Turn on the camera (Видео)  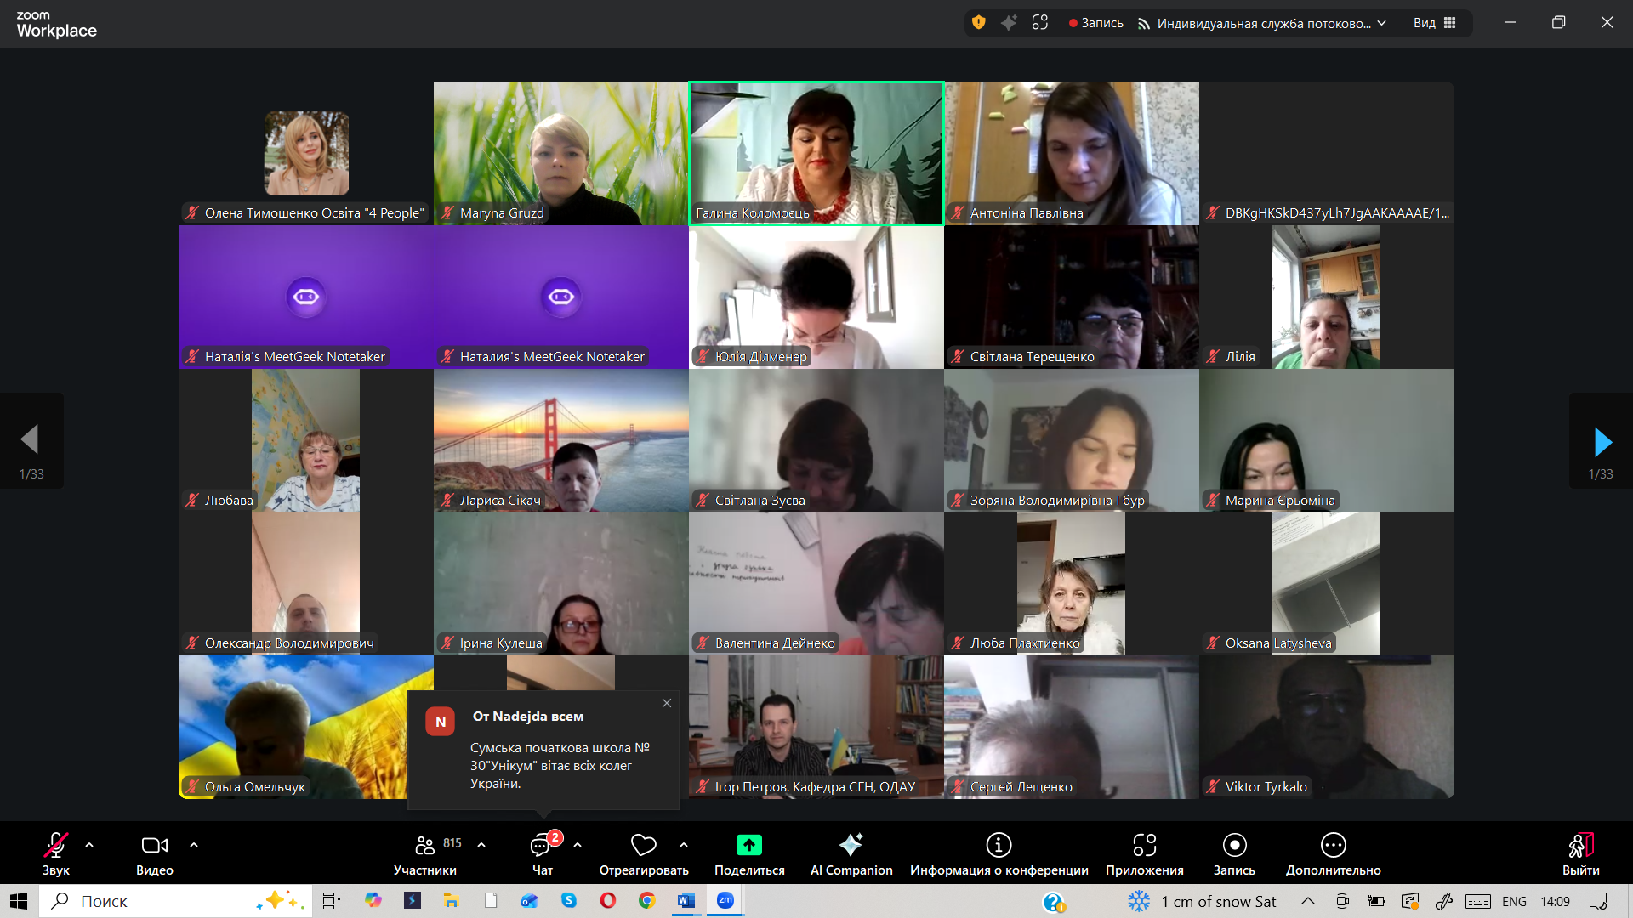[x=154, y=845]
